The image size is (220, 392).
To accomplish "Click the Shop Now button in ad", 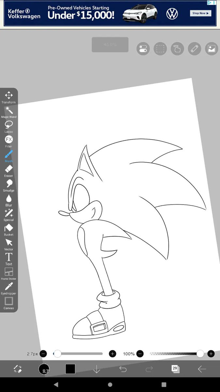I will [x=200, y=13].
